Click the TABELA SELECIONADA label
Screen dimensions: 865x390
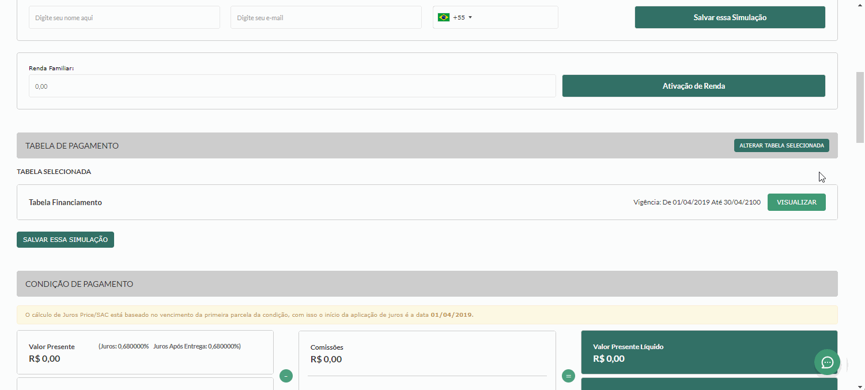click(54, 172)
